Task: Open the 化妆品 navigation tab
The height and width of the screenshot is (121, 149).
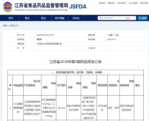Action: pos(76,18)
